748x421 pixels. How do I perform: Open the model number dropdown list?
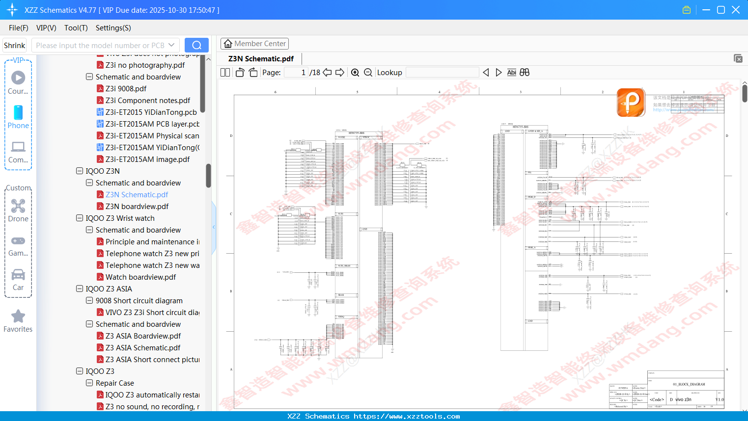171,45
